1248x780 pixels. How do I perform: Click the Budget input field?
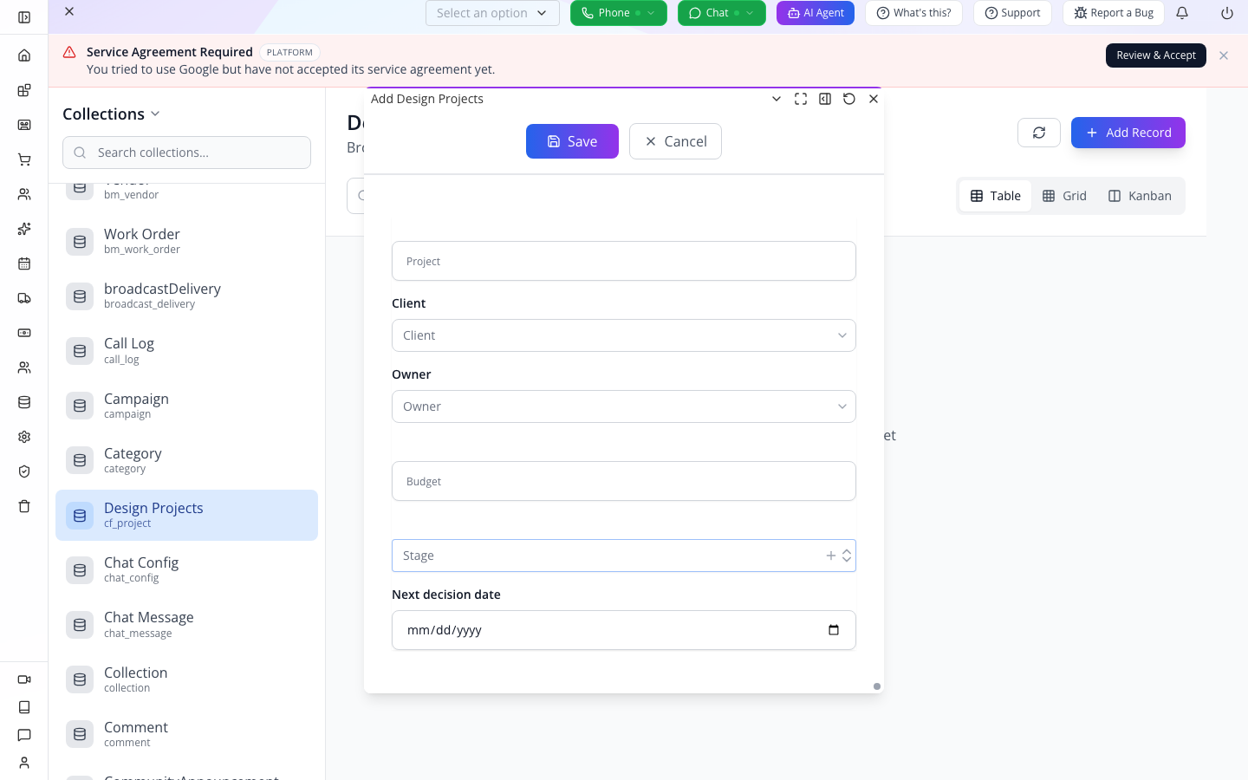tap(624, 481)
